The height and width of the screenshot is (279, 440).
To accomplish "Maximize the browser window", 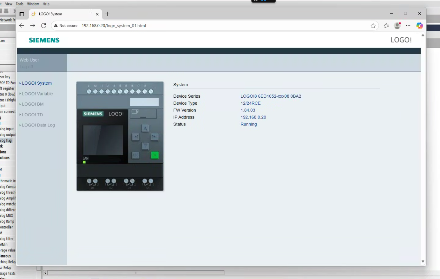I will tap(405, 14).
